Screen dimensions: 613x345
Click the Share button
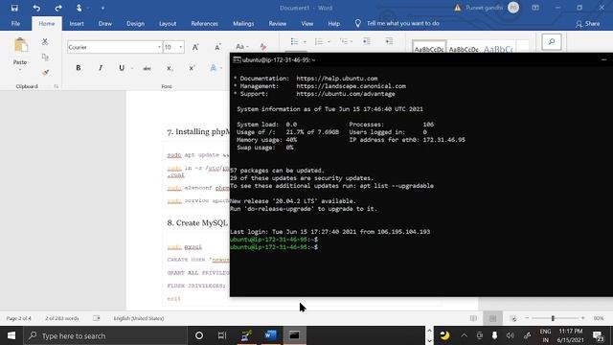(587, 24)
